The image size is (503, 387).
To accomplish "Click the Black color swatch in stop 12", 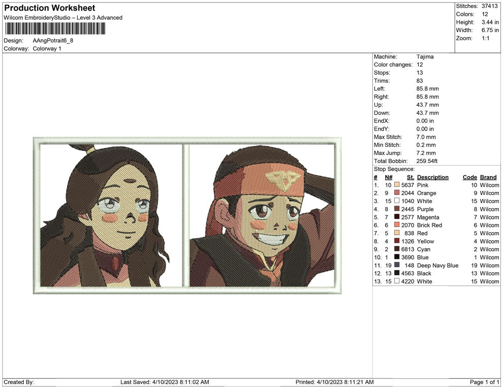I will tap(397, 273).
